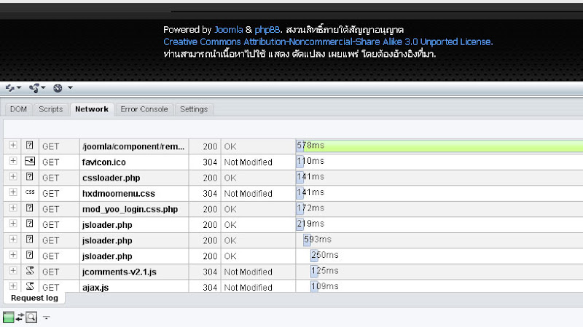Select the hxdmoomenu.css file name
This screenshot has height=327, width=583.
tap(119, 194)
